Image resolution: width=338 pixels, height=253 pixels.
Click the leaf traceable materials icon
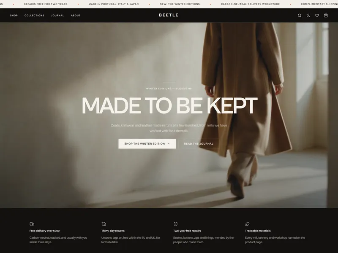(x=247, y=224)
